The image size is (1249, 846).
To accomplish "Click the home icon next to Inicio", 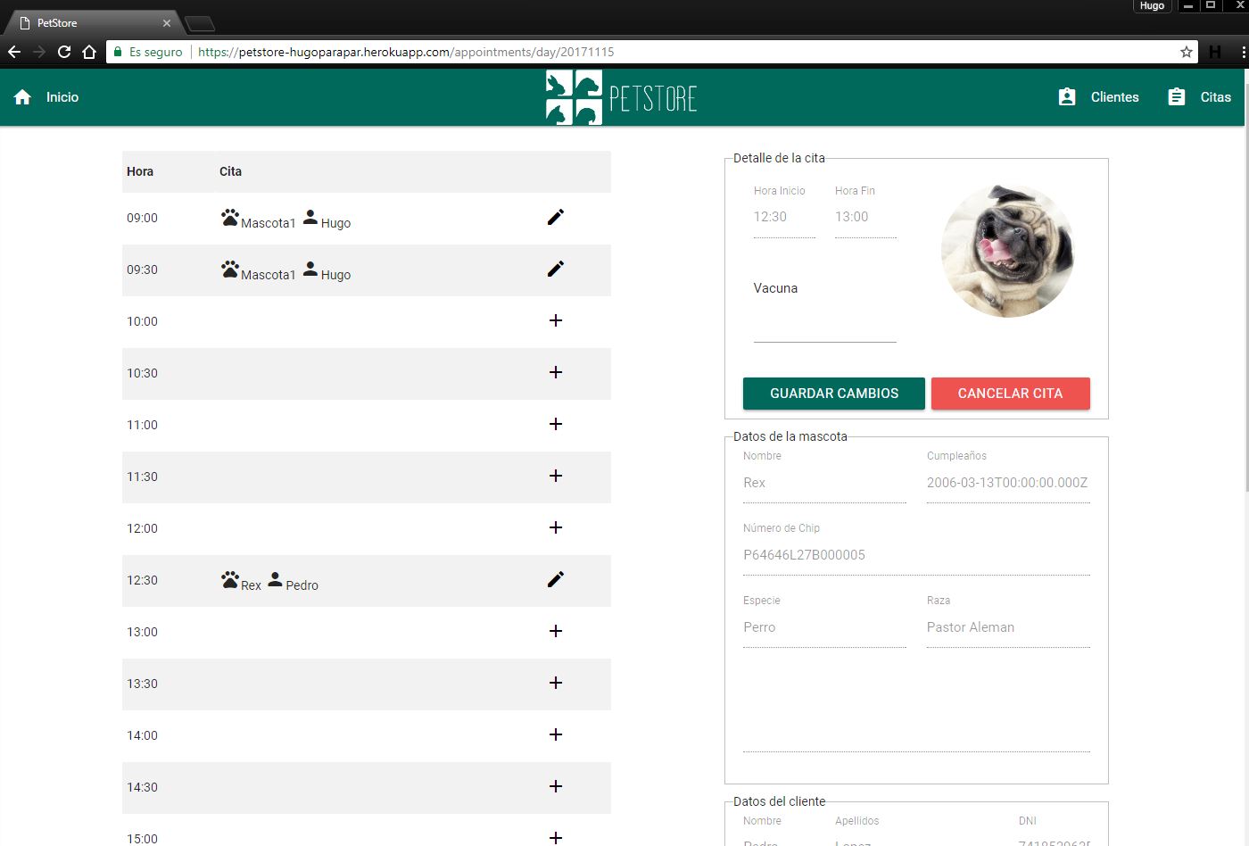I will (x=21, y=96).
